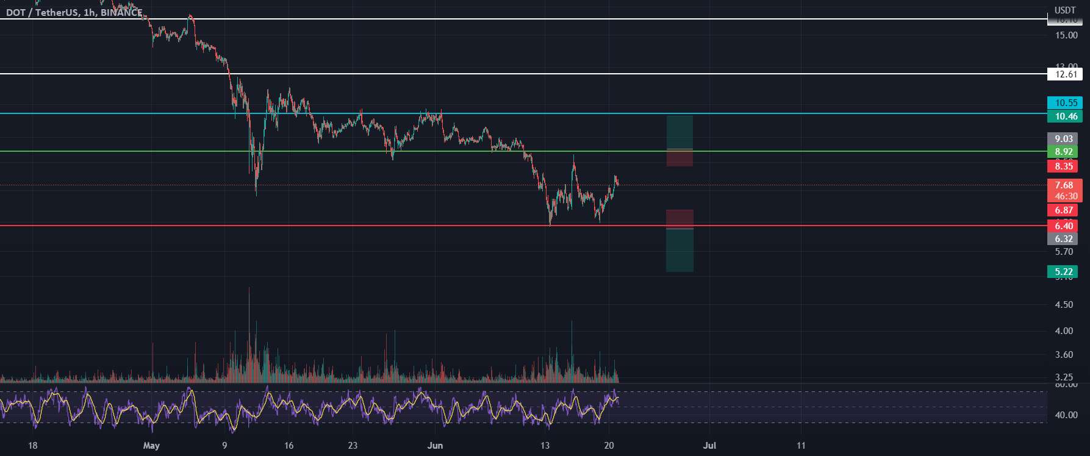
Task: Click the red 6.40 price label
Action: click(1063, 226)
